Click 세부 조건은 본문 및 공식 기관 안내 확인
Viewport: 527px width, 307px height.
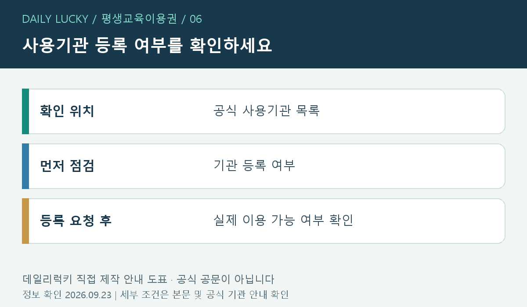(x=204, y=295)
